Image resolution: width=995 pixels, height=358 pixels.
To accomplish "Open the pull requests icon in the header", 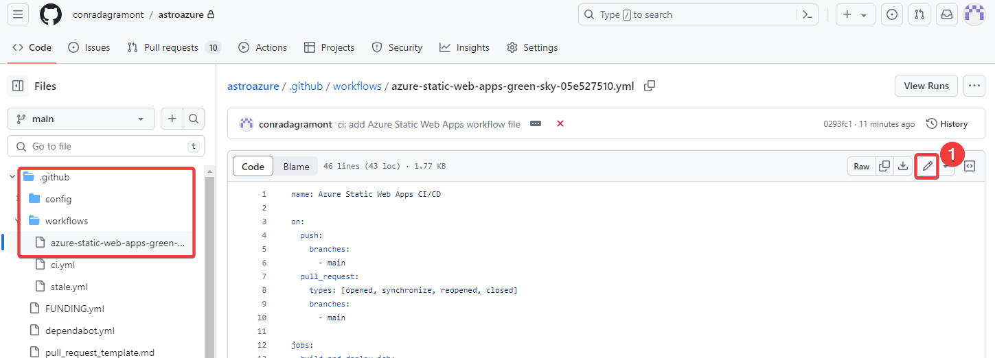I will [x=919, y=14].
